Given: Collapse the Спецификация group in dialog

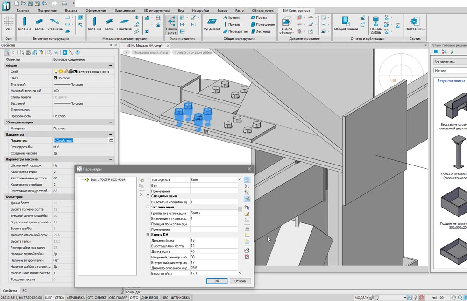Looking at the screenshot, I should pos(149,196).
